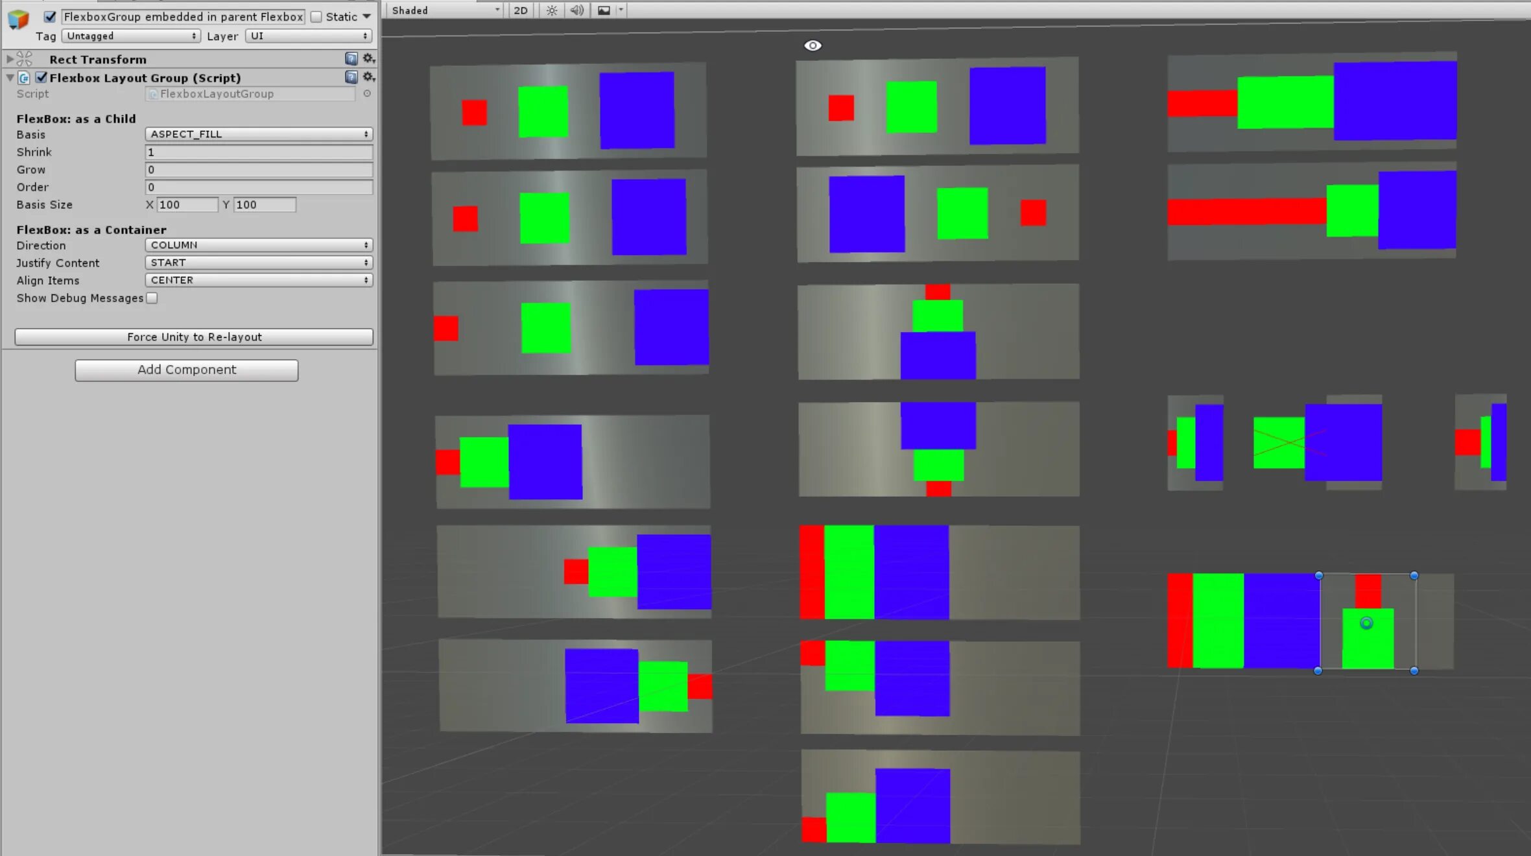The height and width of the screenshot is (856, 1531).
Task: Enable the Static checkbox
Action: (316, 17)
